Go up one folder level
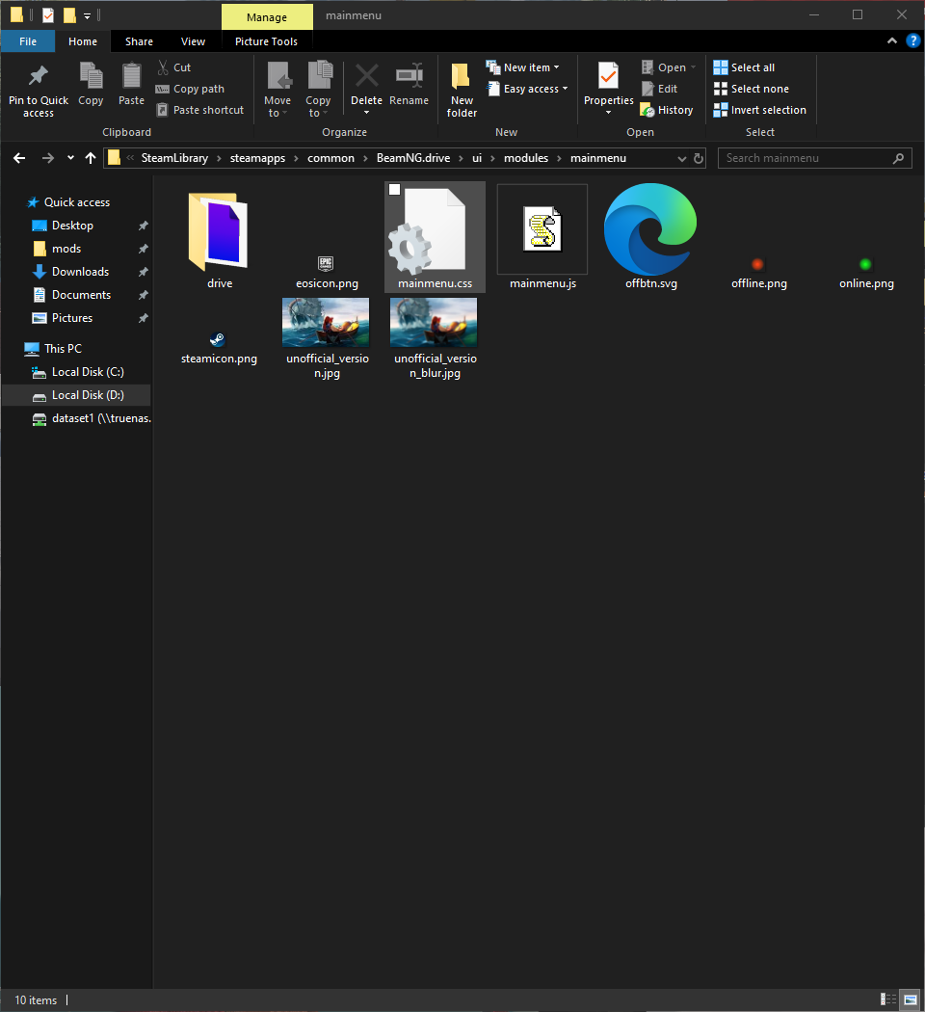The height and width of the screenshot is (1012, 925). pyautogui.click(x=91, y=158)
